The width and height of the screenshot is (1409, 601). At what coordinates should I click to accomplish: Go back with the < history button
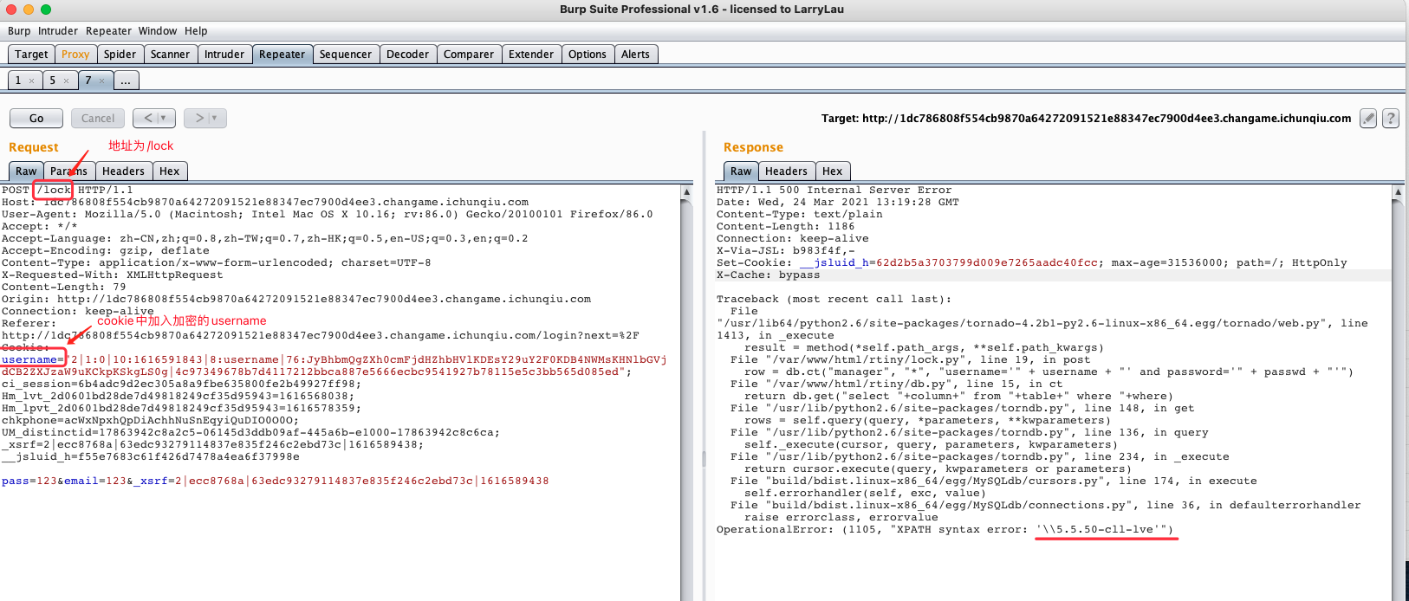click(x=148, y=118)
